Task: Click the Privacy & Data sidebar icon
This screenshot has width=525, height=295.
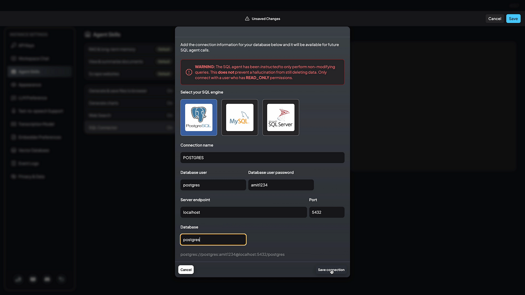Action: (13, 176)
